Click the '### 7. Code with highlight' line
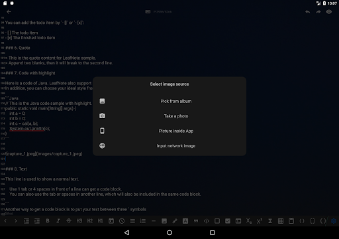The width and height of the screenshot is (339, 239). click(30, 73)
